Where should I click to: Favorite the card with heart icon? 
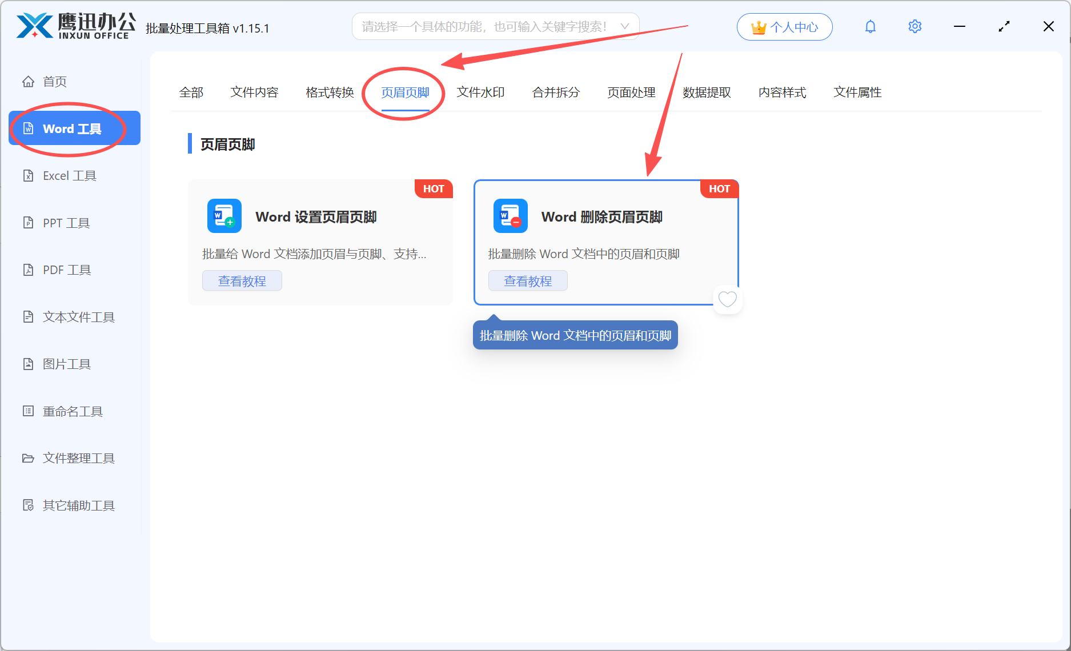pyautogui.click(x=727, y=299)
